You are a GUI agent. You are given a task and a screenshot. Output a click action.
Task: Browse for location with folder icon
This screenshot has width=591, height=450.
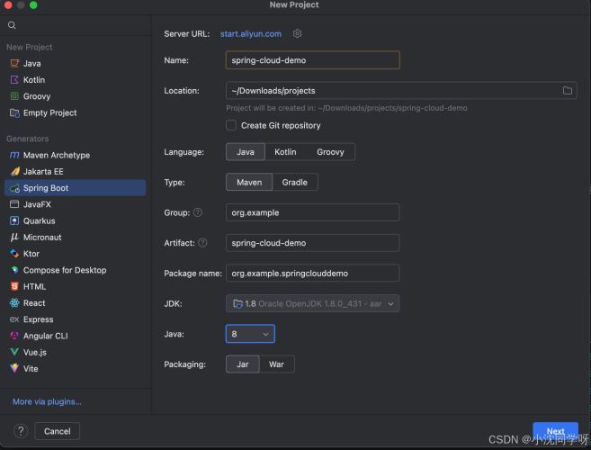[568, 91]
